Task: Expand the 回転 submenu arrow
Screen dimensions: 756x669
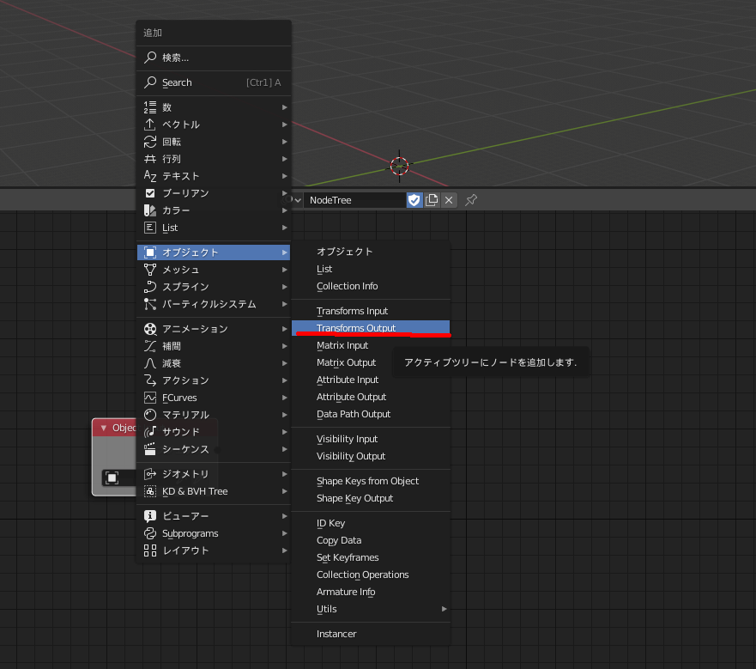Action: coord(284,142)
